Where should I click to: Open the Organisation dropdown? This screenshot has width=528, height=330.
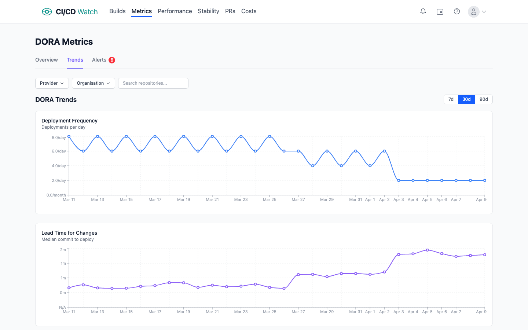(93, 83)
